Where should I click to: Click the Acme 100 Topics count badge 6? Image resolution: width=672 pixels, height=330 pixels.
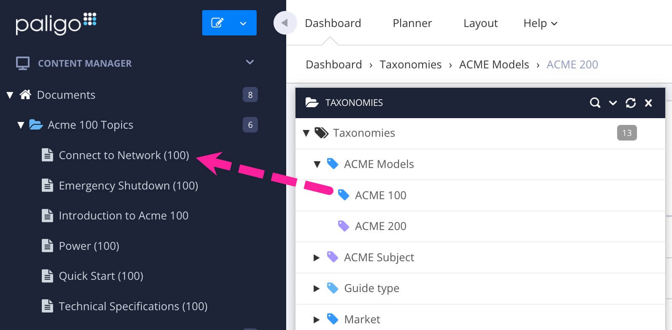point(250,125)
